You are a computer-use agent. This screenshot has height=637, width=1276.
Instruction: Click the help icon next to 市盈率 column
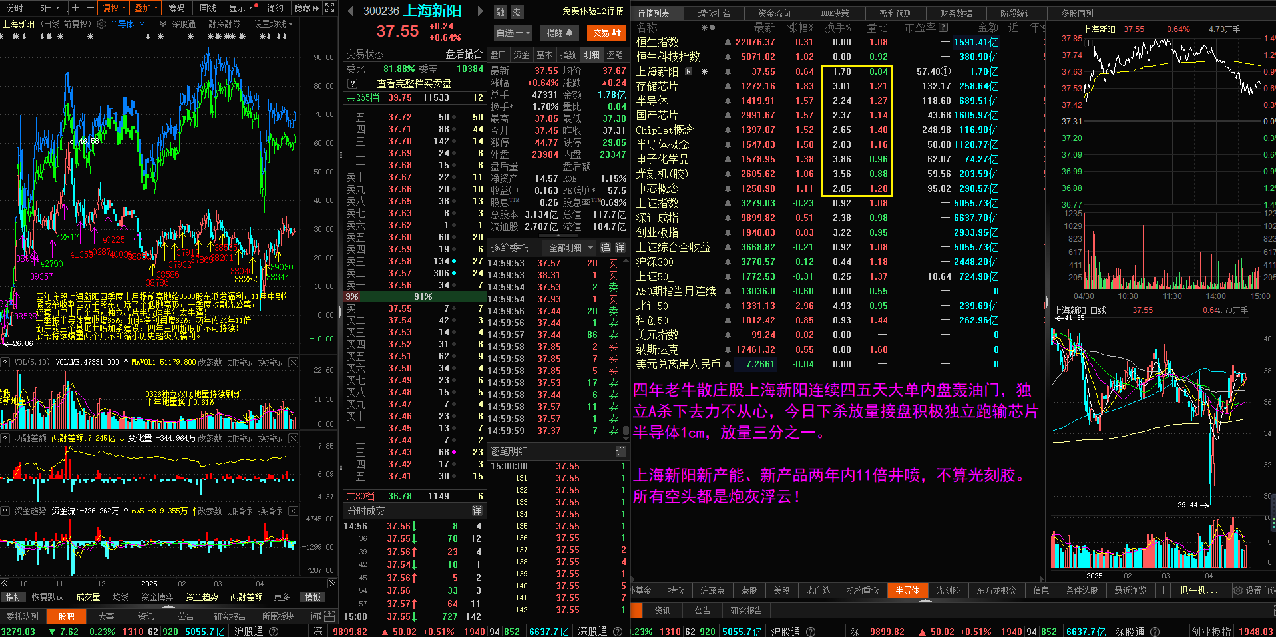[943, 27]
